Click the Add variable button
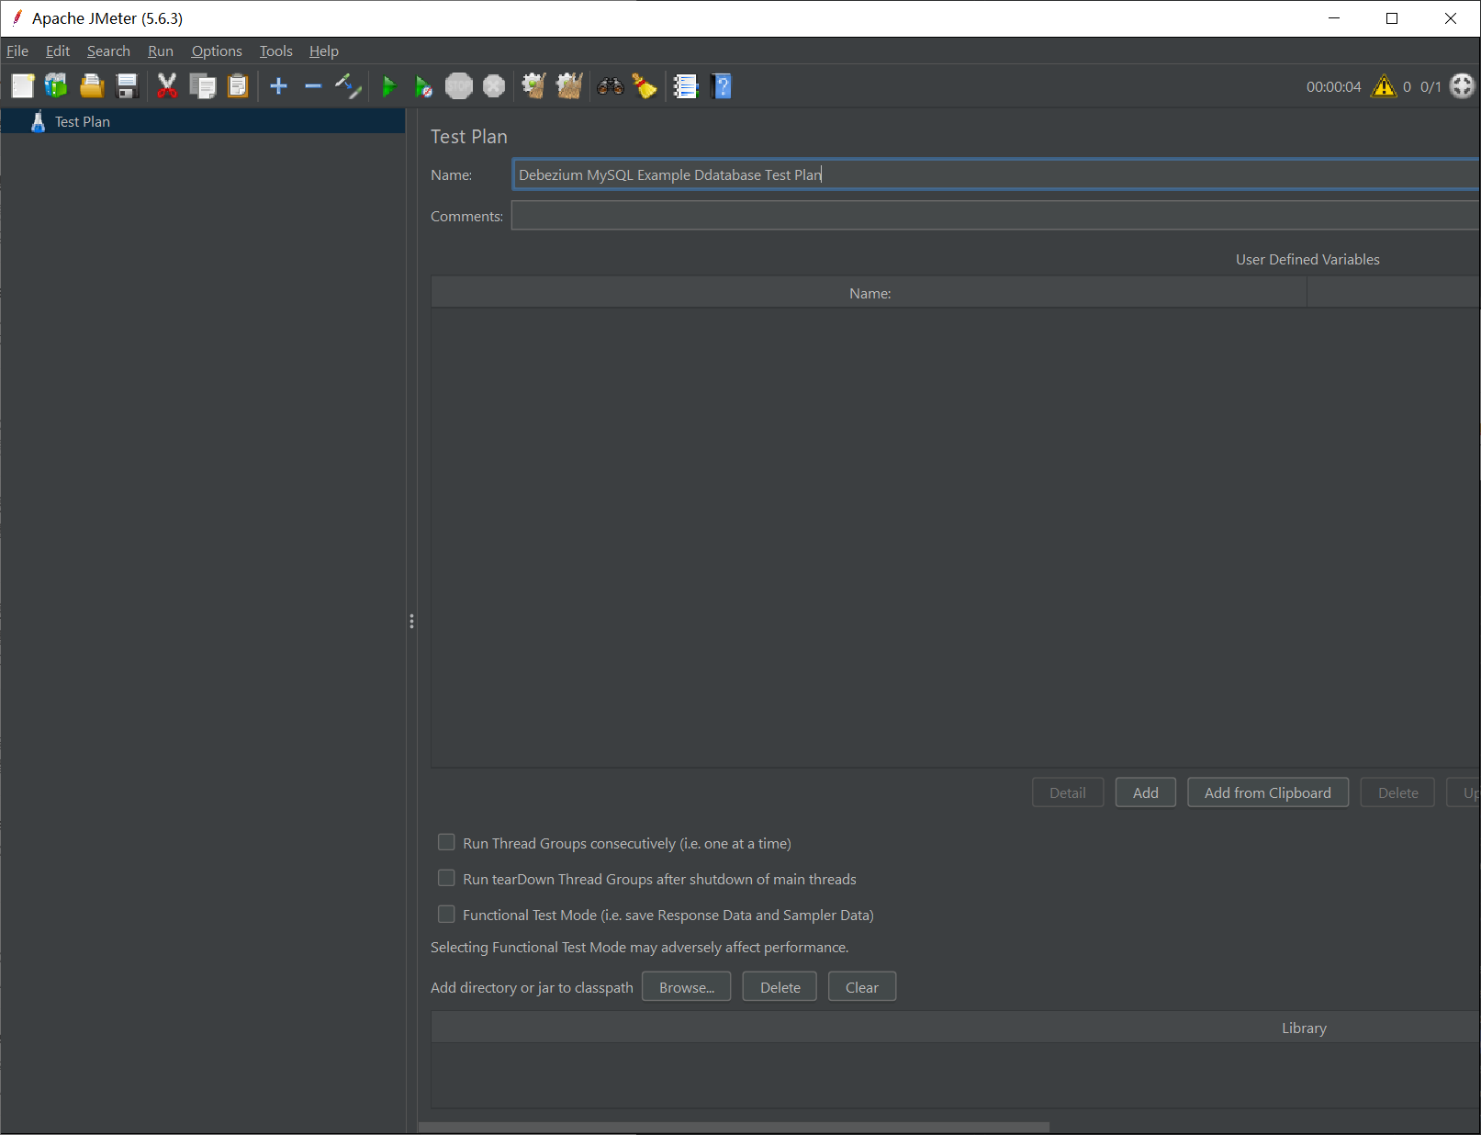1481x1135 pixels. pyautogui.click(x=1146, y=792)
